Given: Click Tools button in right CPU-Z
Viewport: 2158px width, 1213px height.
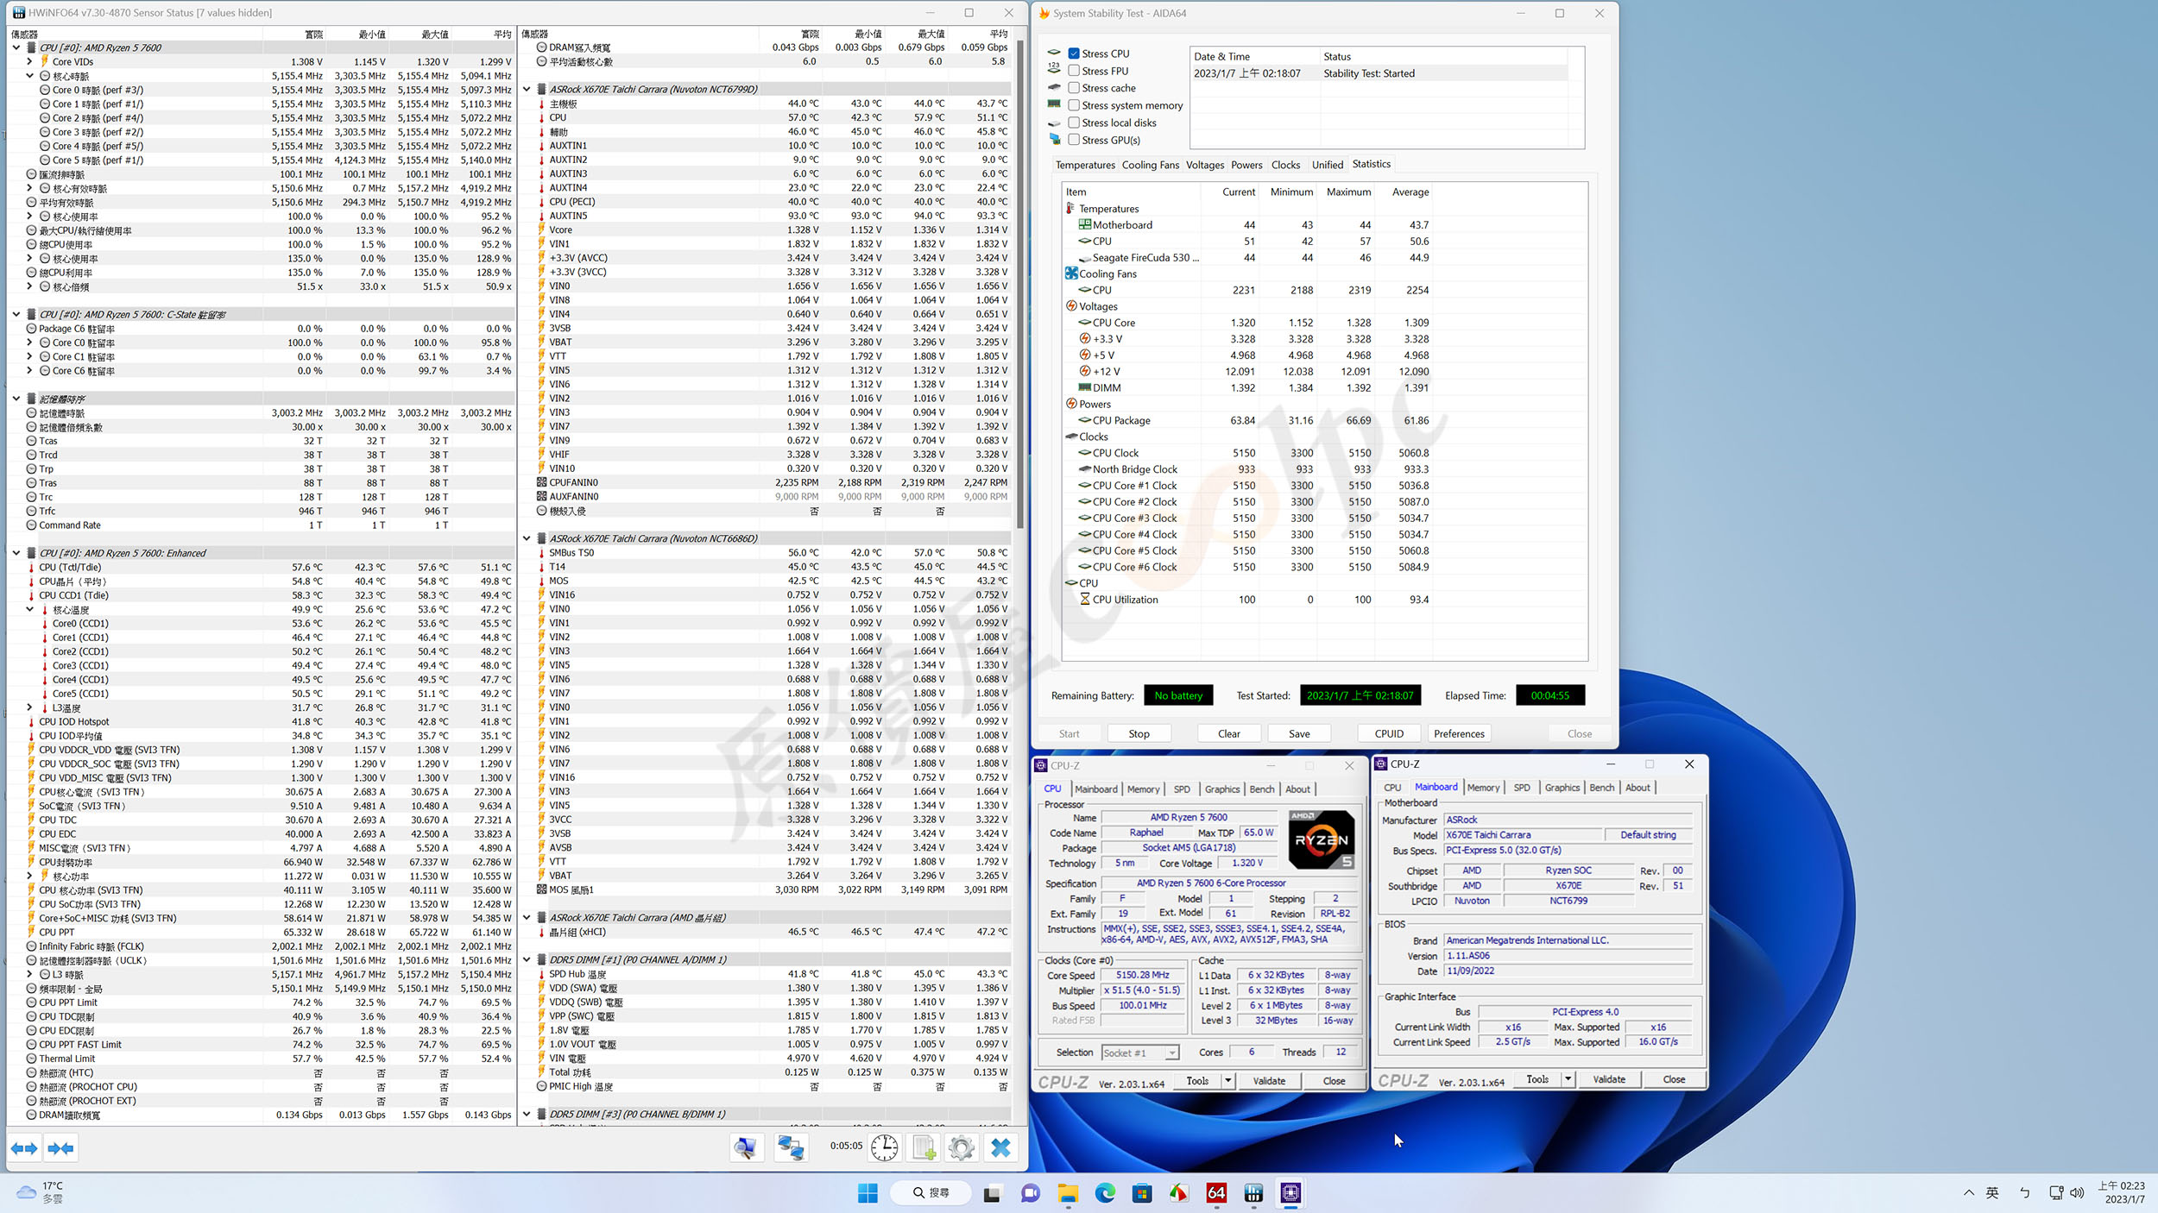Looking at the screenshot, I should click(x=1537, y=1079).
